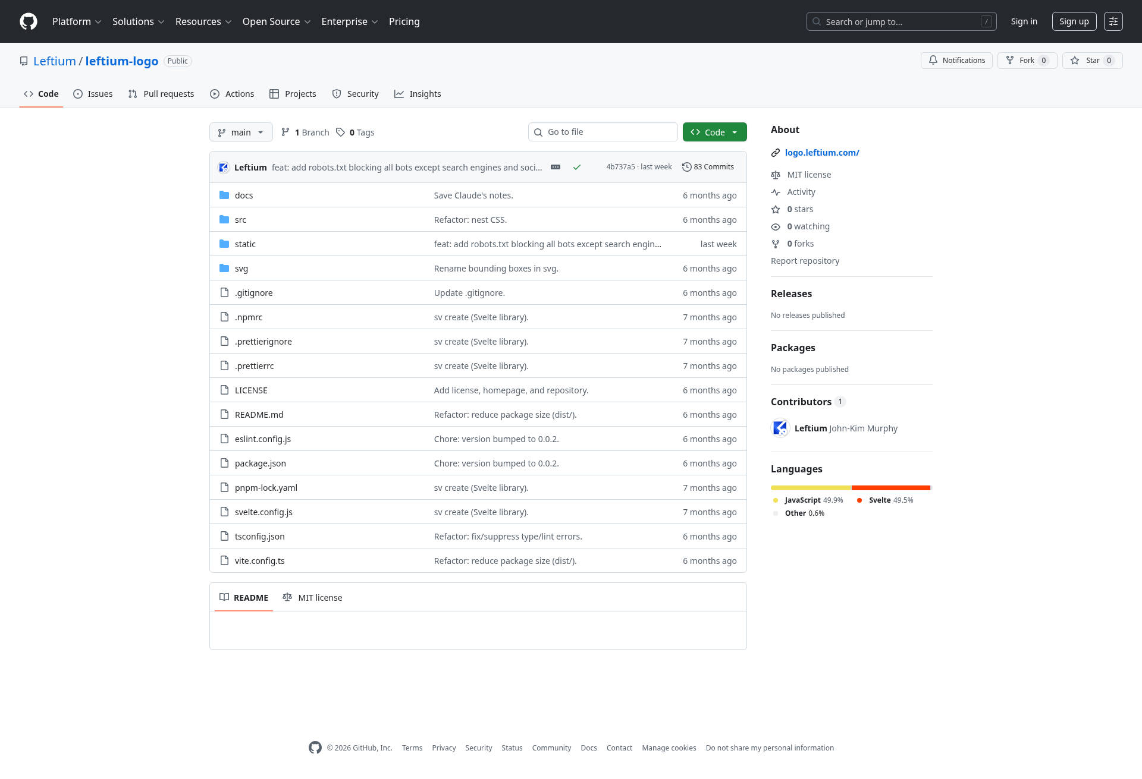The image size is (1142, 779).
Task: Click the link icon beside logo.leftium.com
Action: tap(776, 153)
